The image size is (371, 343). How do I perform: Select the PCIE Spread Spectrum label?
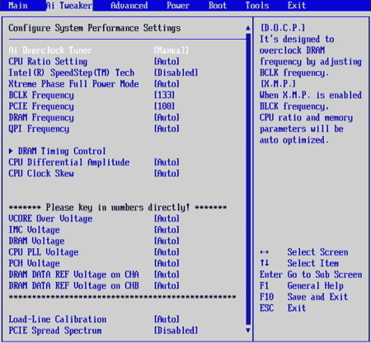(x=55, y=331)
